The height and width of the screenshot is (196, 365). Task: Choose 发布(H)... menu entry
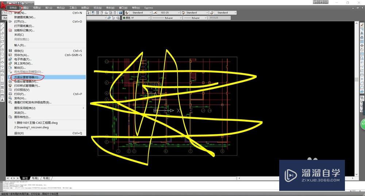(x=47, y=98)
